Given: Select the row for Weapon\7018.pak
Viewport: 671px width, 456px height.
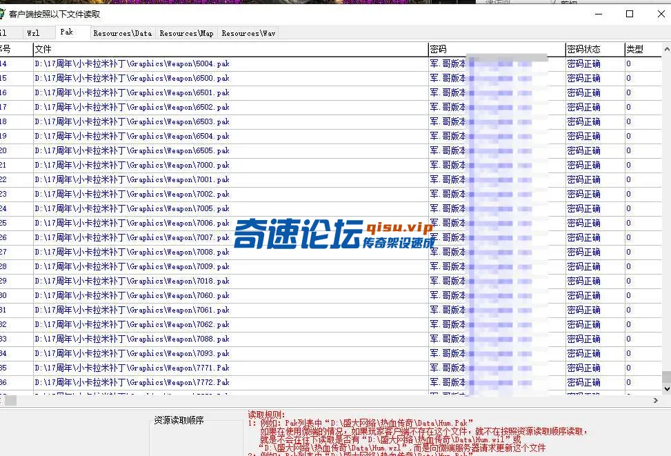Looking at the screenshot, I should click(331, 281).
